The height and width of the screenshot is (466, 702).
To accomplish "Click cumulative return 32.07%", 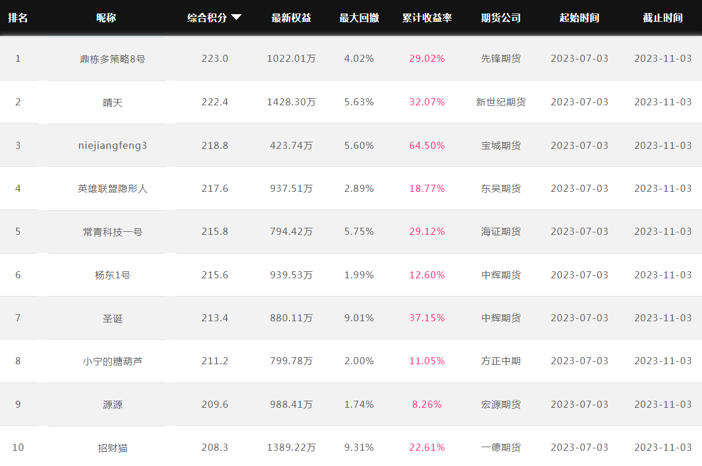I will click(x=427, y=102).
